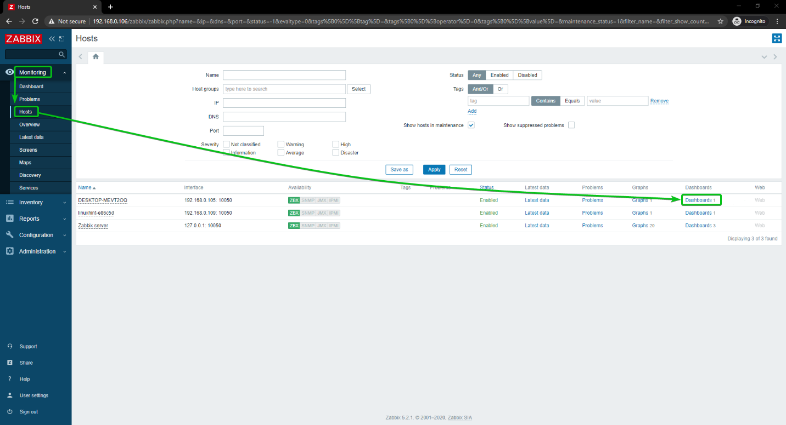Expand the Reports menu section
This screenshot has width=786, height=425.
pos(64,219)
